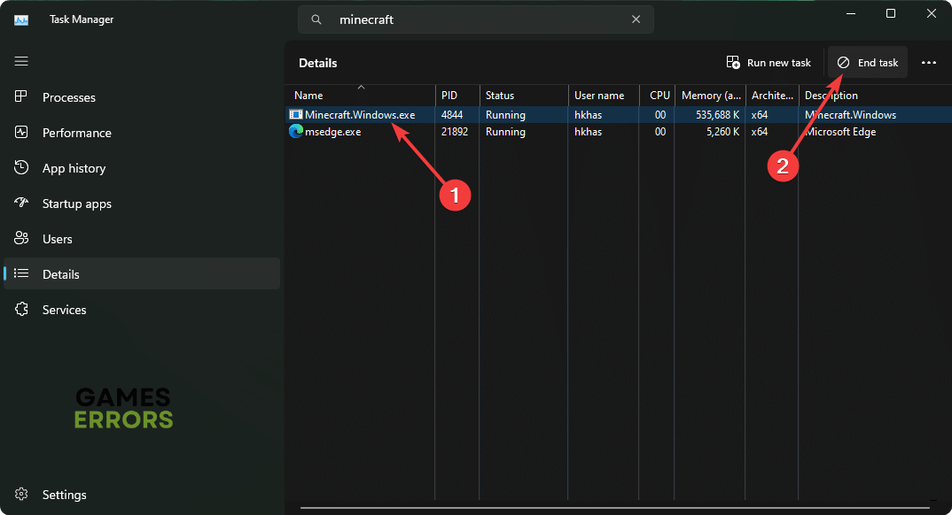Open the Performance page

tap(76, 133)
